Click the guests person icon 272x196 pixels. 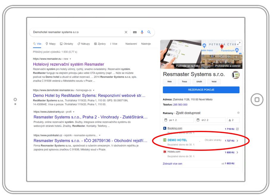230,120
